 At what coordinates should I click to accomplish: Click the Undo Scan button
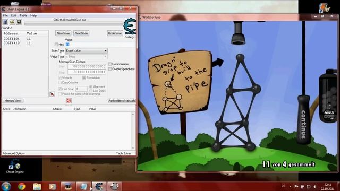(115, 33)
